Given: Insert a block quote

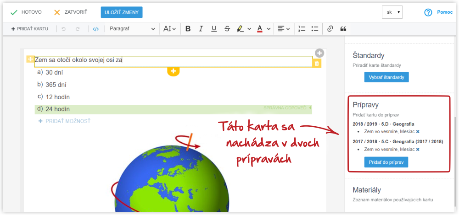Looking at the screenshot, I should tap(343, 29).
